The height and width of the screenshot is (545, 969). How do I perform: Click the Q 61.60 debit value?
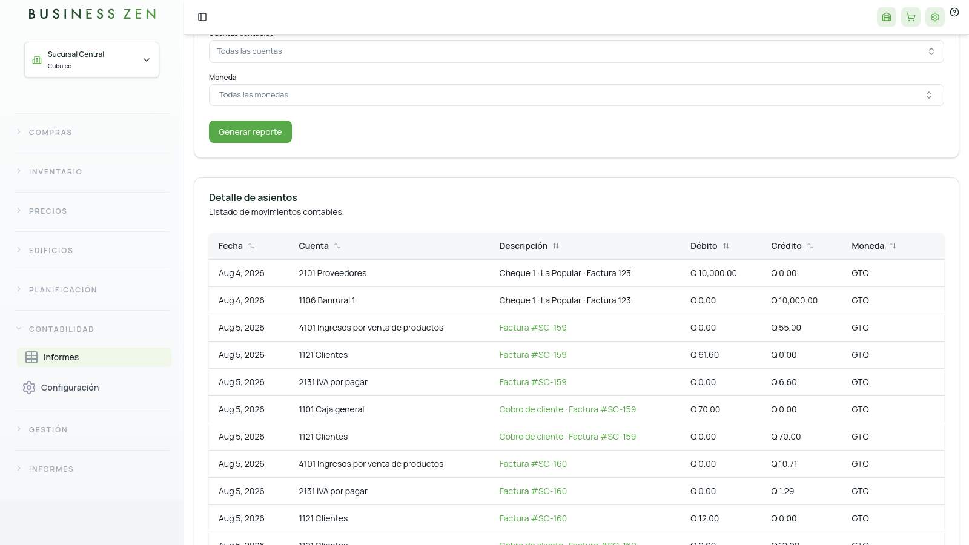[x=704, y=355]
